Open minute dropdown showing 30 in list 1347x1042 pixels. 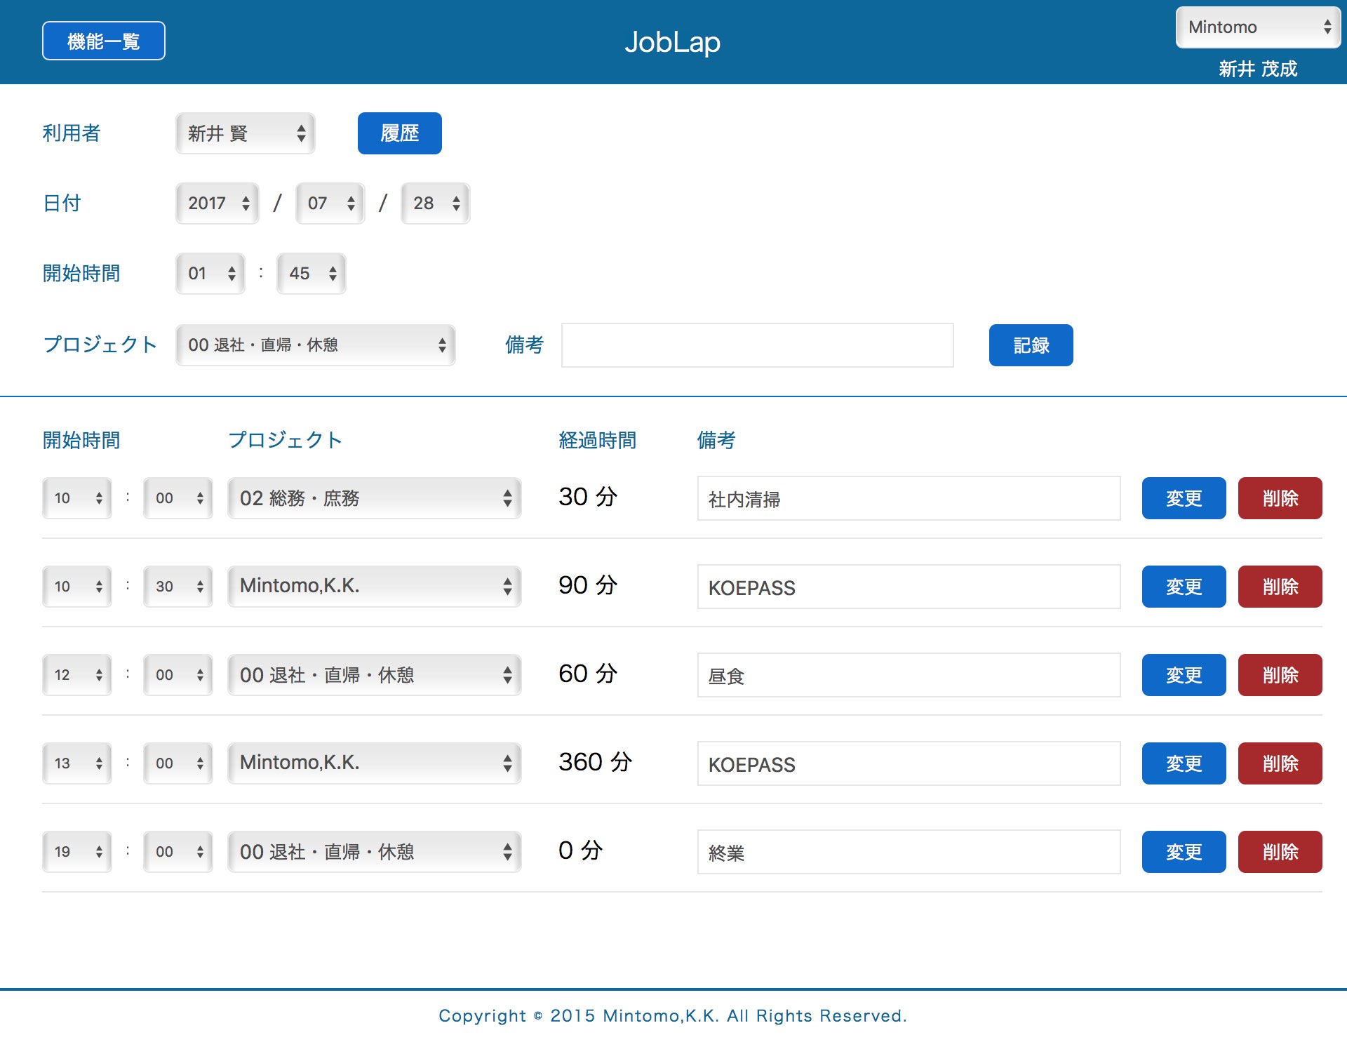[177, 587]
